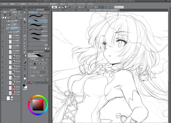This screenshot has height=123, width=171.
Task: Select the Pencil tool
Action: (25, 39)
